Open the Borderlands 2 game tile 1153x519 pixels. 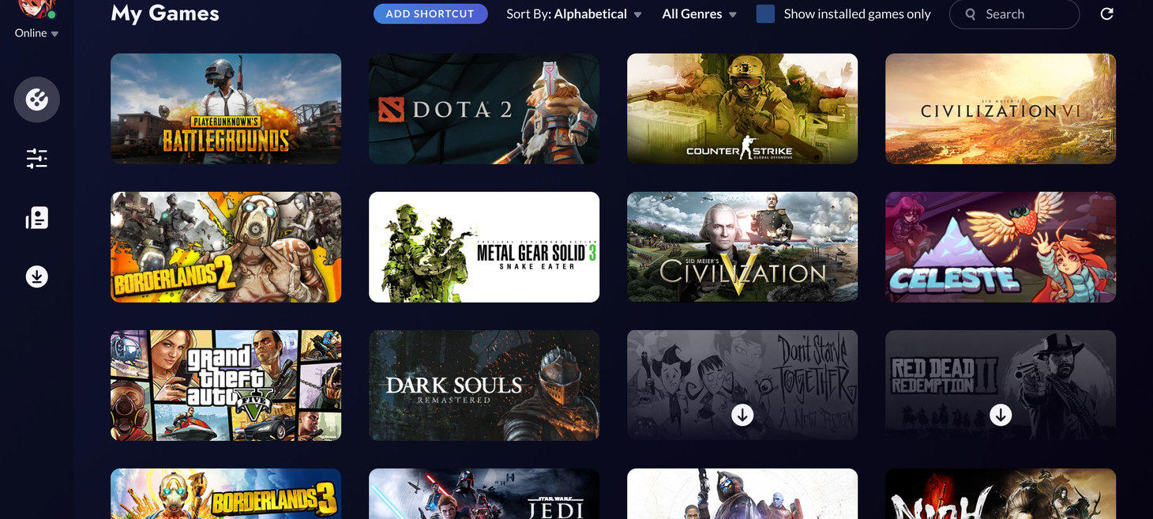pyautogui.click(x=226, y=247)
